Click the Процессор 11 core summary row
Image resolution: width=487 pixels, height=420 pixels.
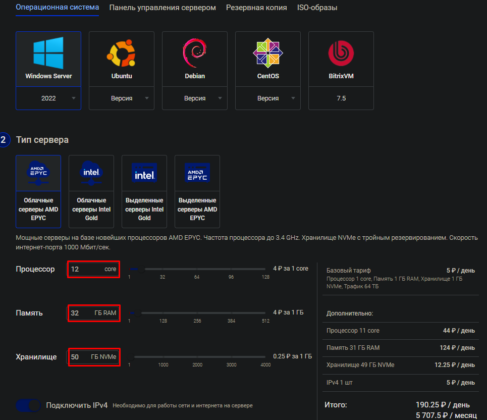click(x=401, y=331)
